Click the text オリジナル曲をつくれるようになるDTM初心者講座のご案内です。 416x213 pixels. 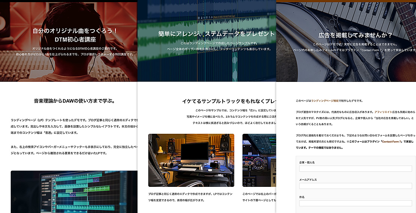tap(75, 49)
